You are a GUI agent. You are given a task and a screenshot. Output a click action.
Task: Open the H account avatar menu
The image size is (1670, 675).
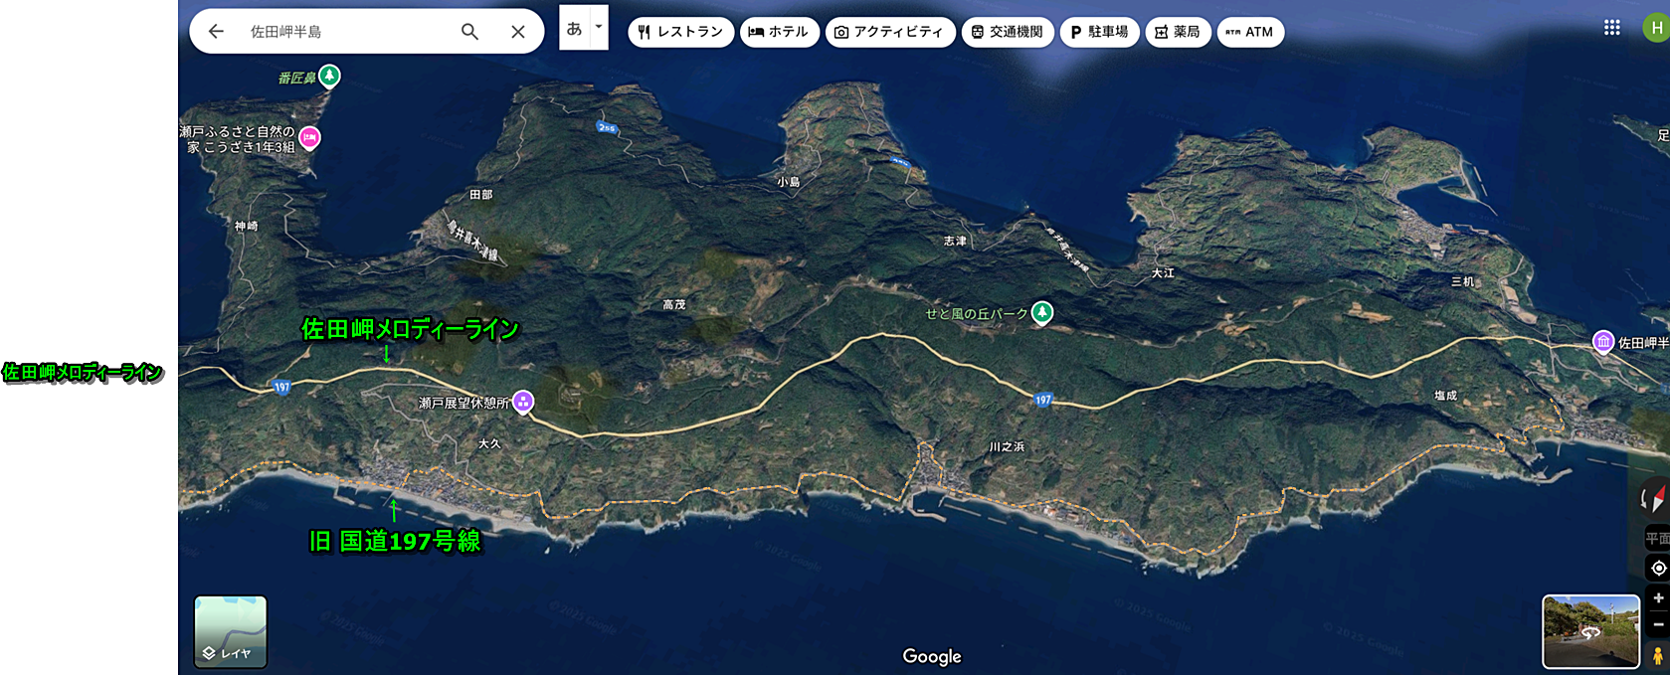point(1656,28)
